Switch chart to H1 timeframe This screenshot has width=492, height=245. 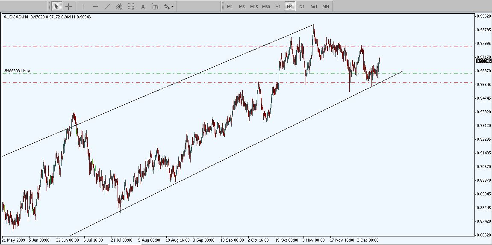(278, 6)
